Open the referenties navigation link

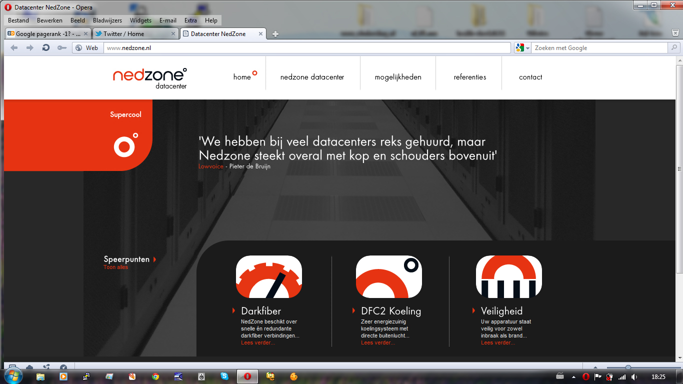coord(470,77)
